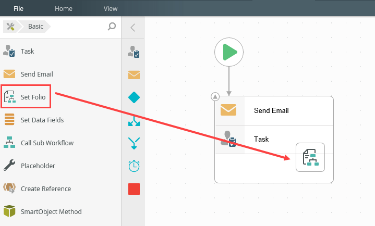Select the Set Folio label

pyautogui.click(x=33, y=97)
